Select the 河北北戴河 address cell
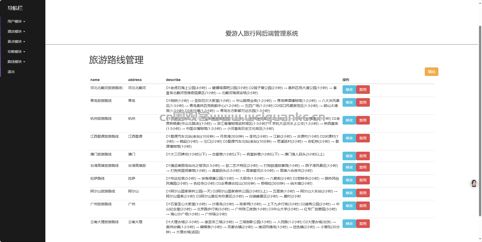482x242 pixels. click(137, 88)
